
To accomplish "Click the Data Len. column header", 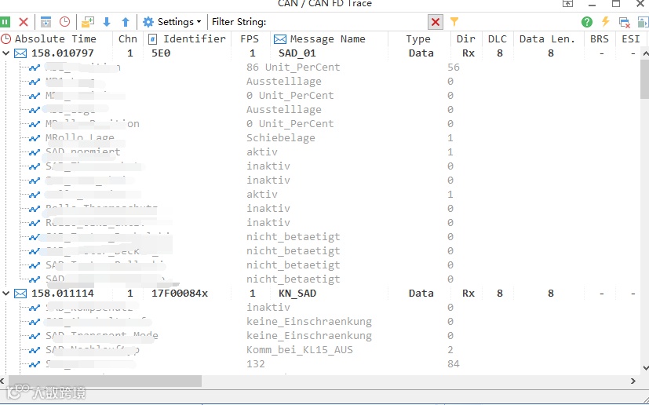I will pos(548,39).
